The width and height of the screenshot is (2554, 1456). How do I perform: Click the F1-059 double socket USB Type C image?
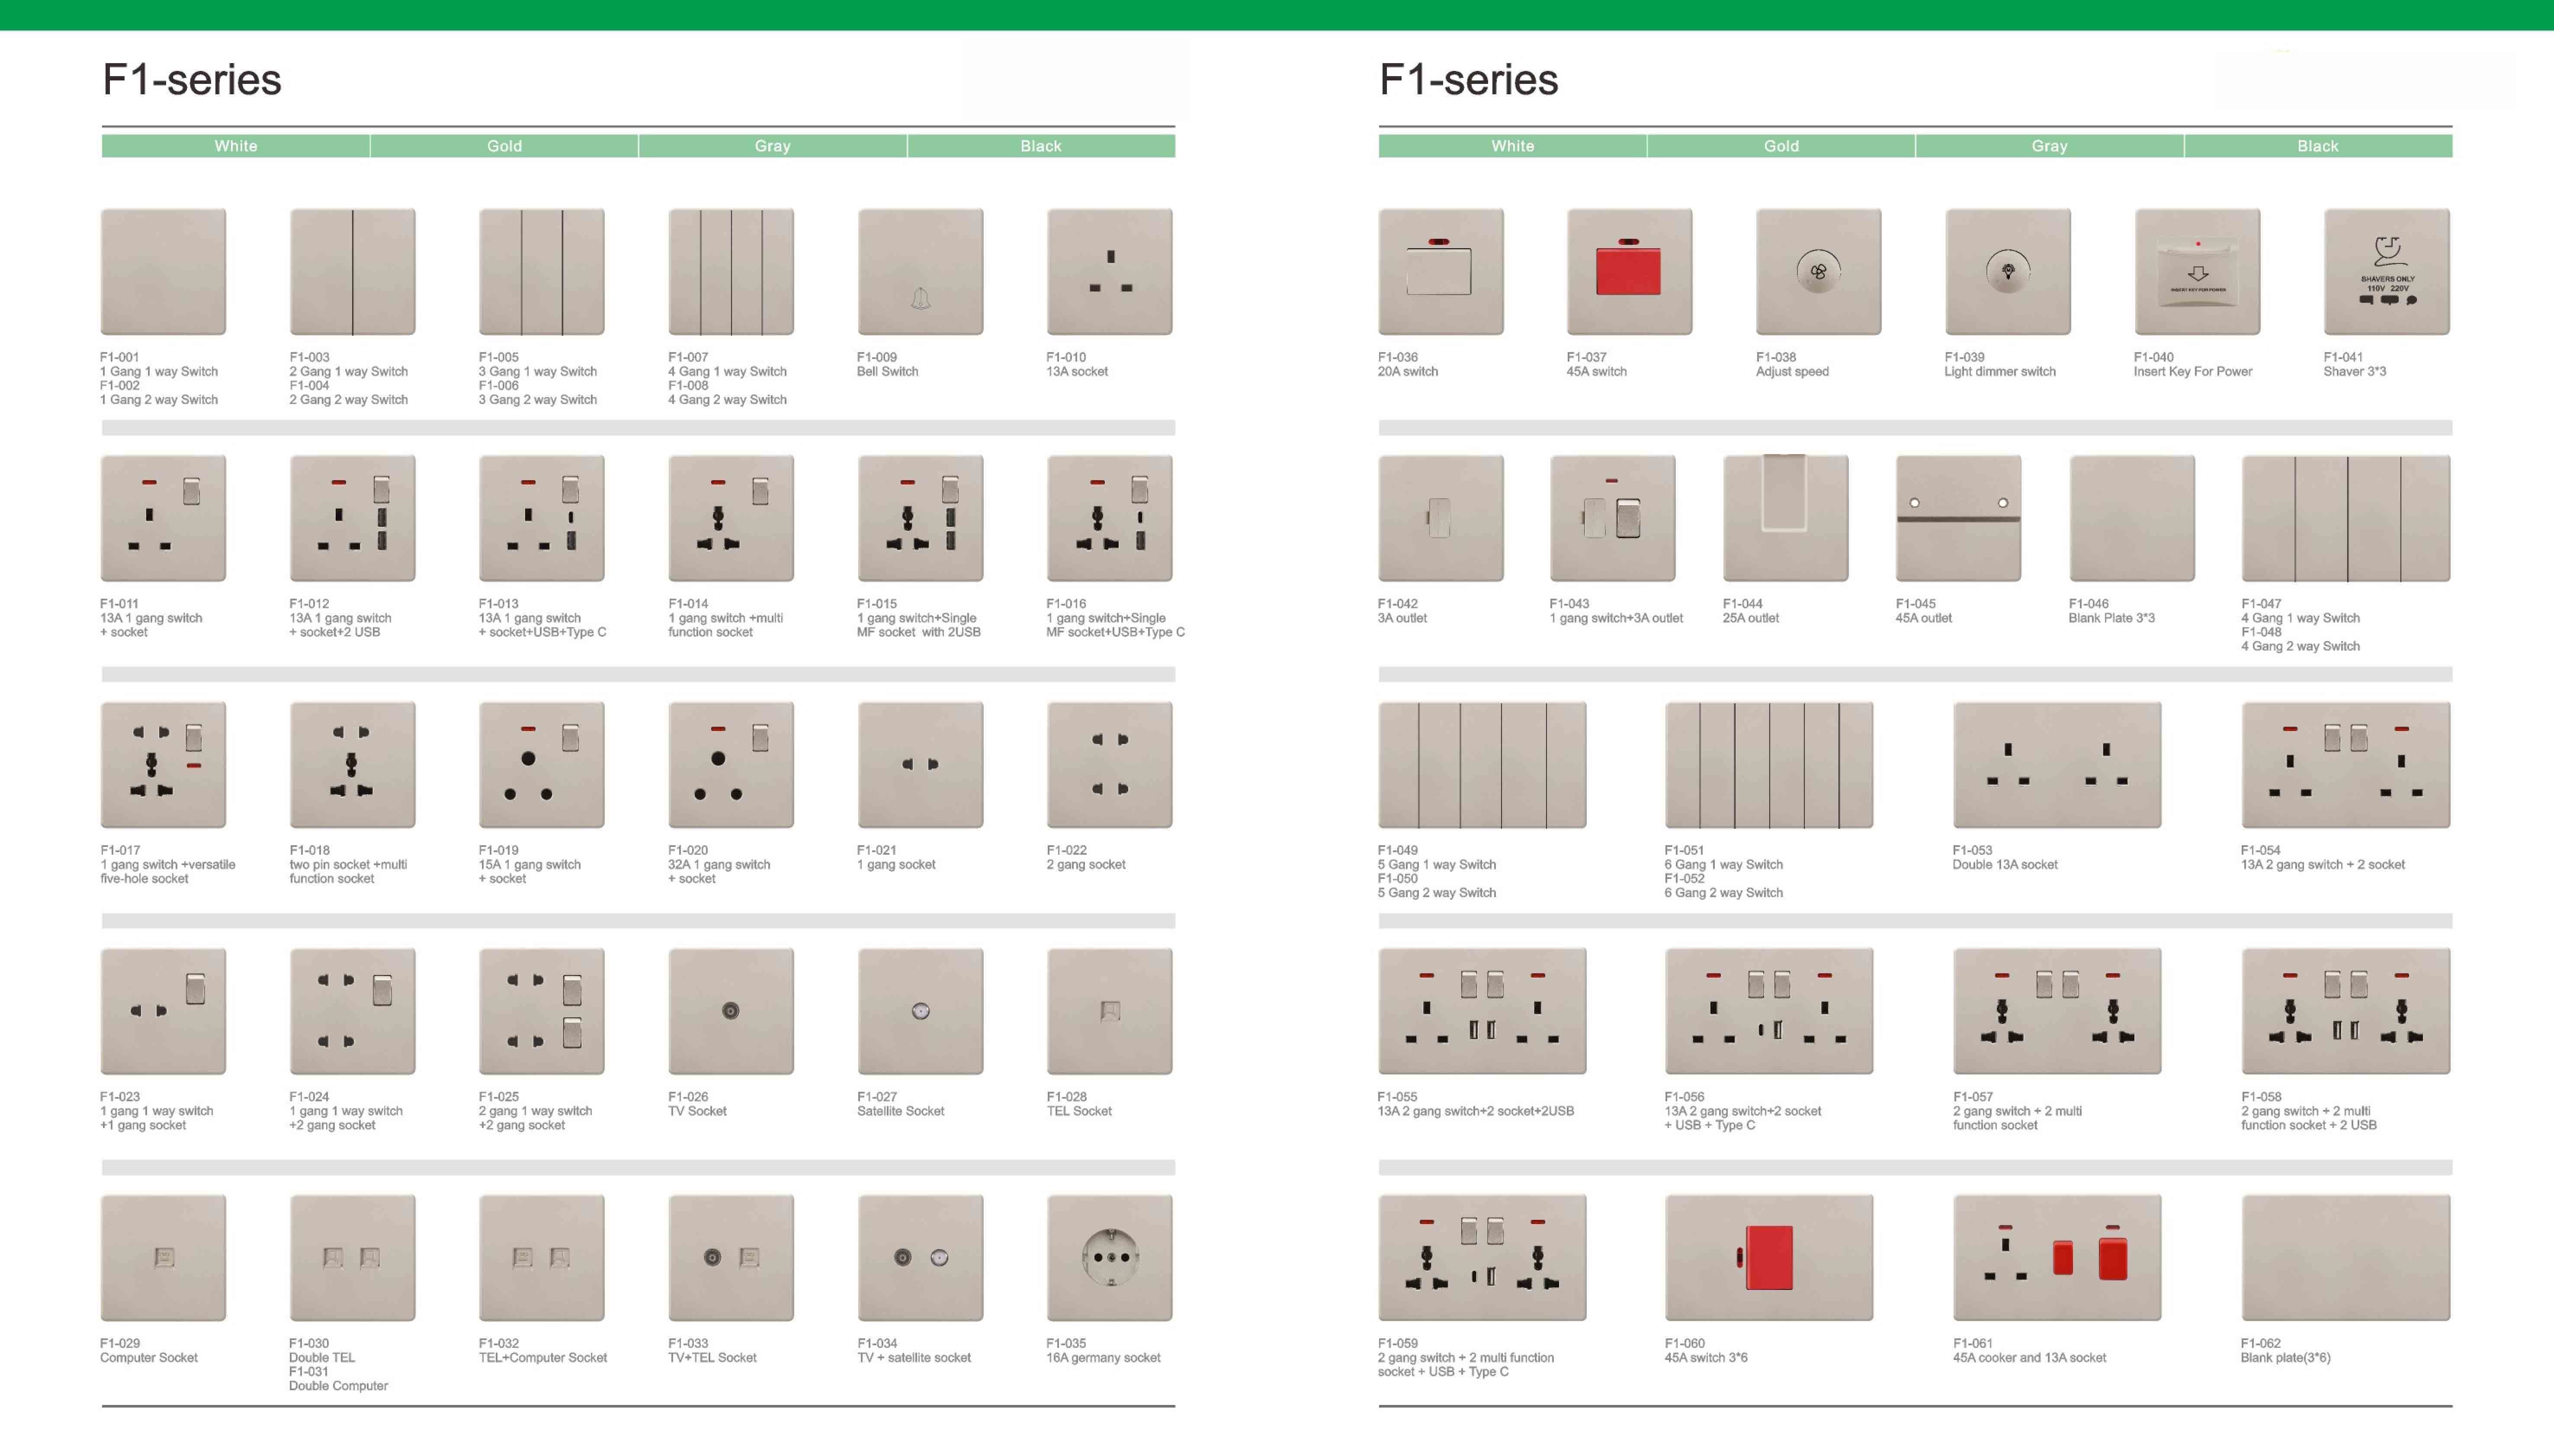(1482, 1257)
